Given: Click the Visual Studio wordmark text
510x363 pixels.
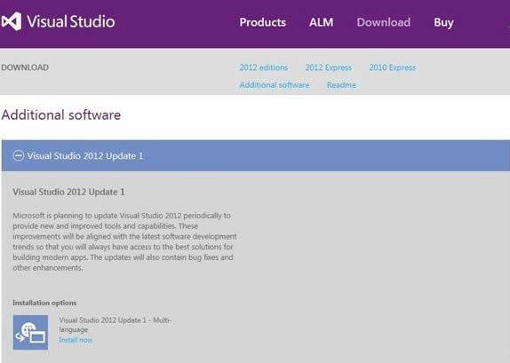Looking at the screenshot, I should (71, 21).
